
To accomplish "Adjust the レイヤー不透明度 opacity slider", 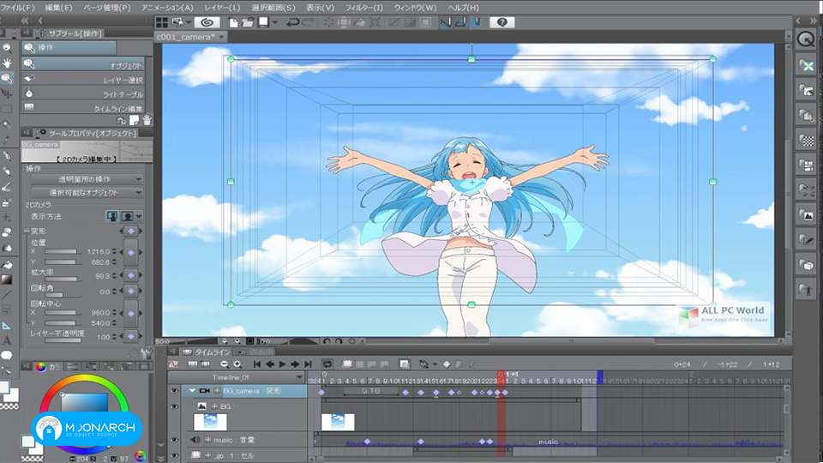I will tap(63, 340).
